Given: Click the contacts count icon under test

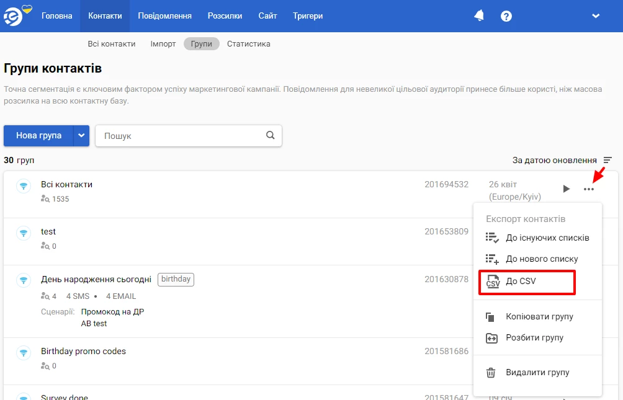Looking at the screenshot, I should point(45,246).
